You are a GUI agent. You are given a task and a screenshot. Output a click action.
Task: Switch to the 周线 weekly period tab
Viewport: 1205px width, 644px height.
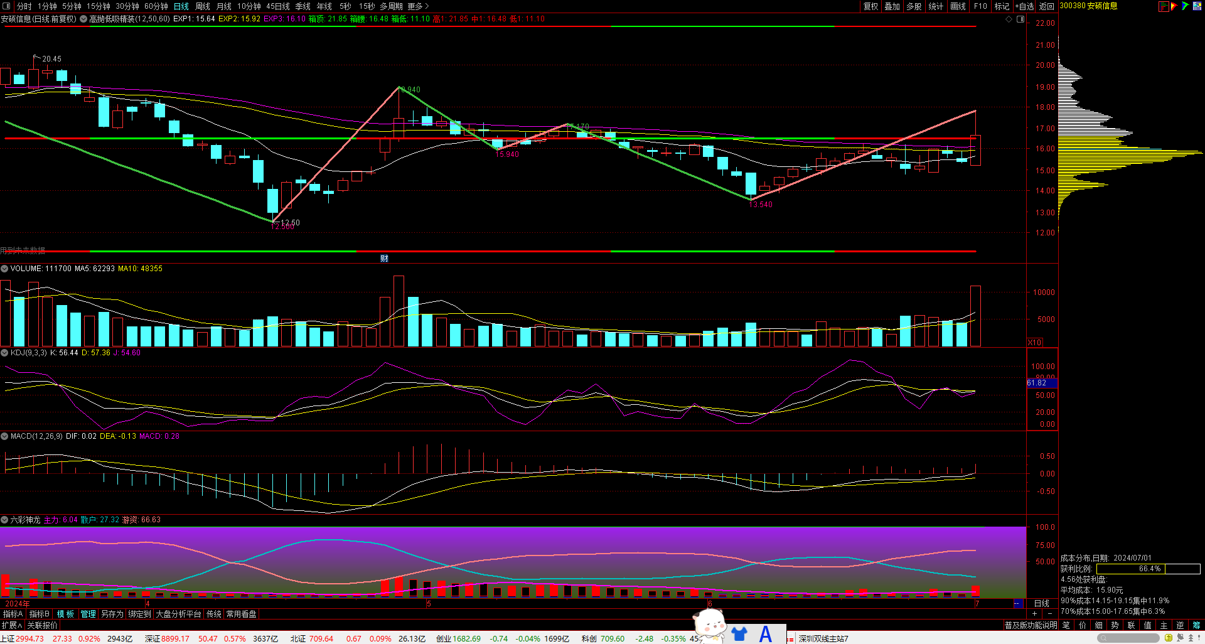[x=203, y=6]
